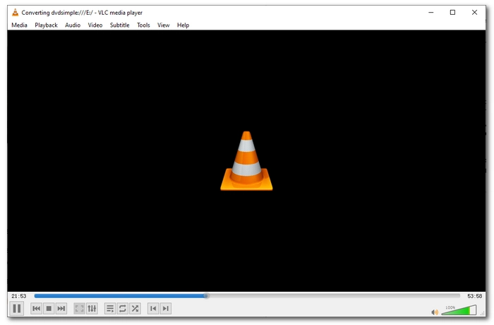
Task: Click the volume level slider
Action: coord(459,310)
